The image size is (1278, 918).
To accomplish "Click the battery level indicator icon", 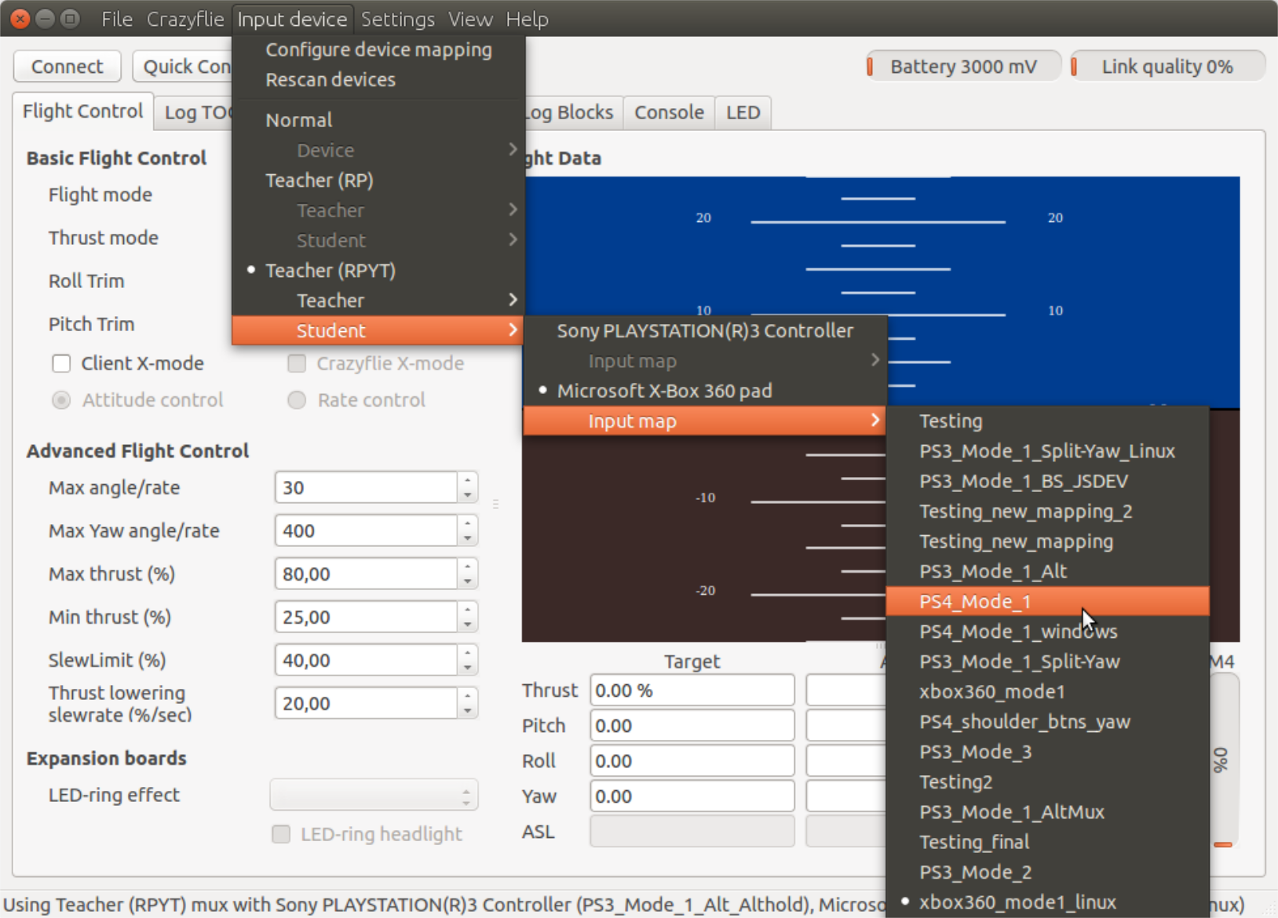I will click(x=871, y=66).
